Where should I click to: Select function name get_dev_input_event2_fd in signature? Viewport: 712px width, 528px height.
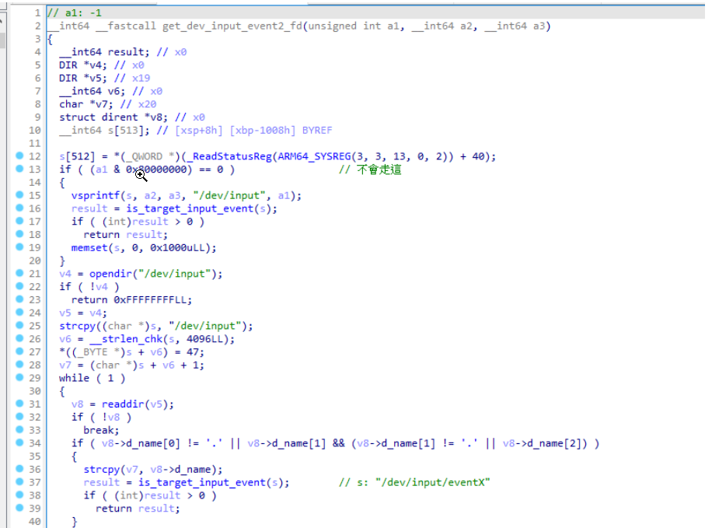[232, 26]
